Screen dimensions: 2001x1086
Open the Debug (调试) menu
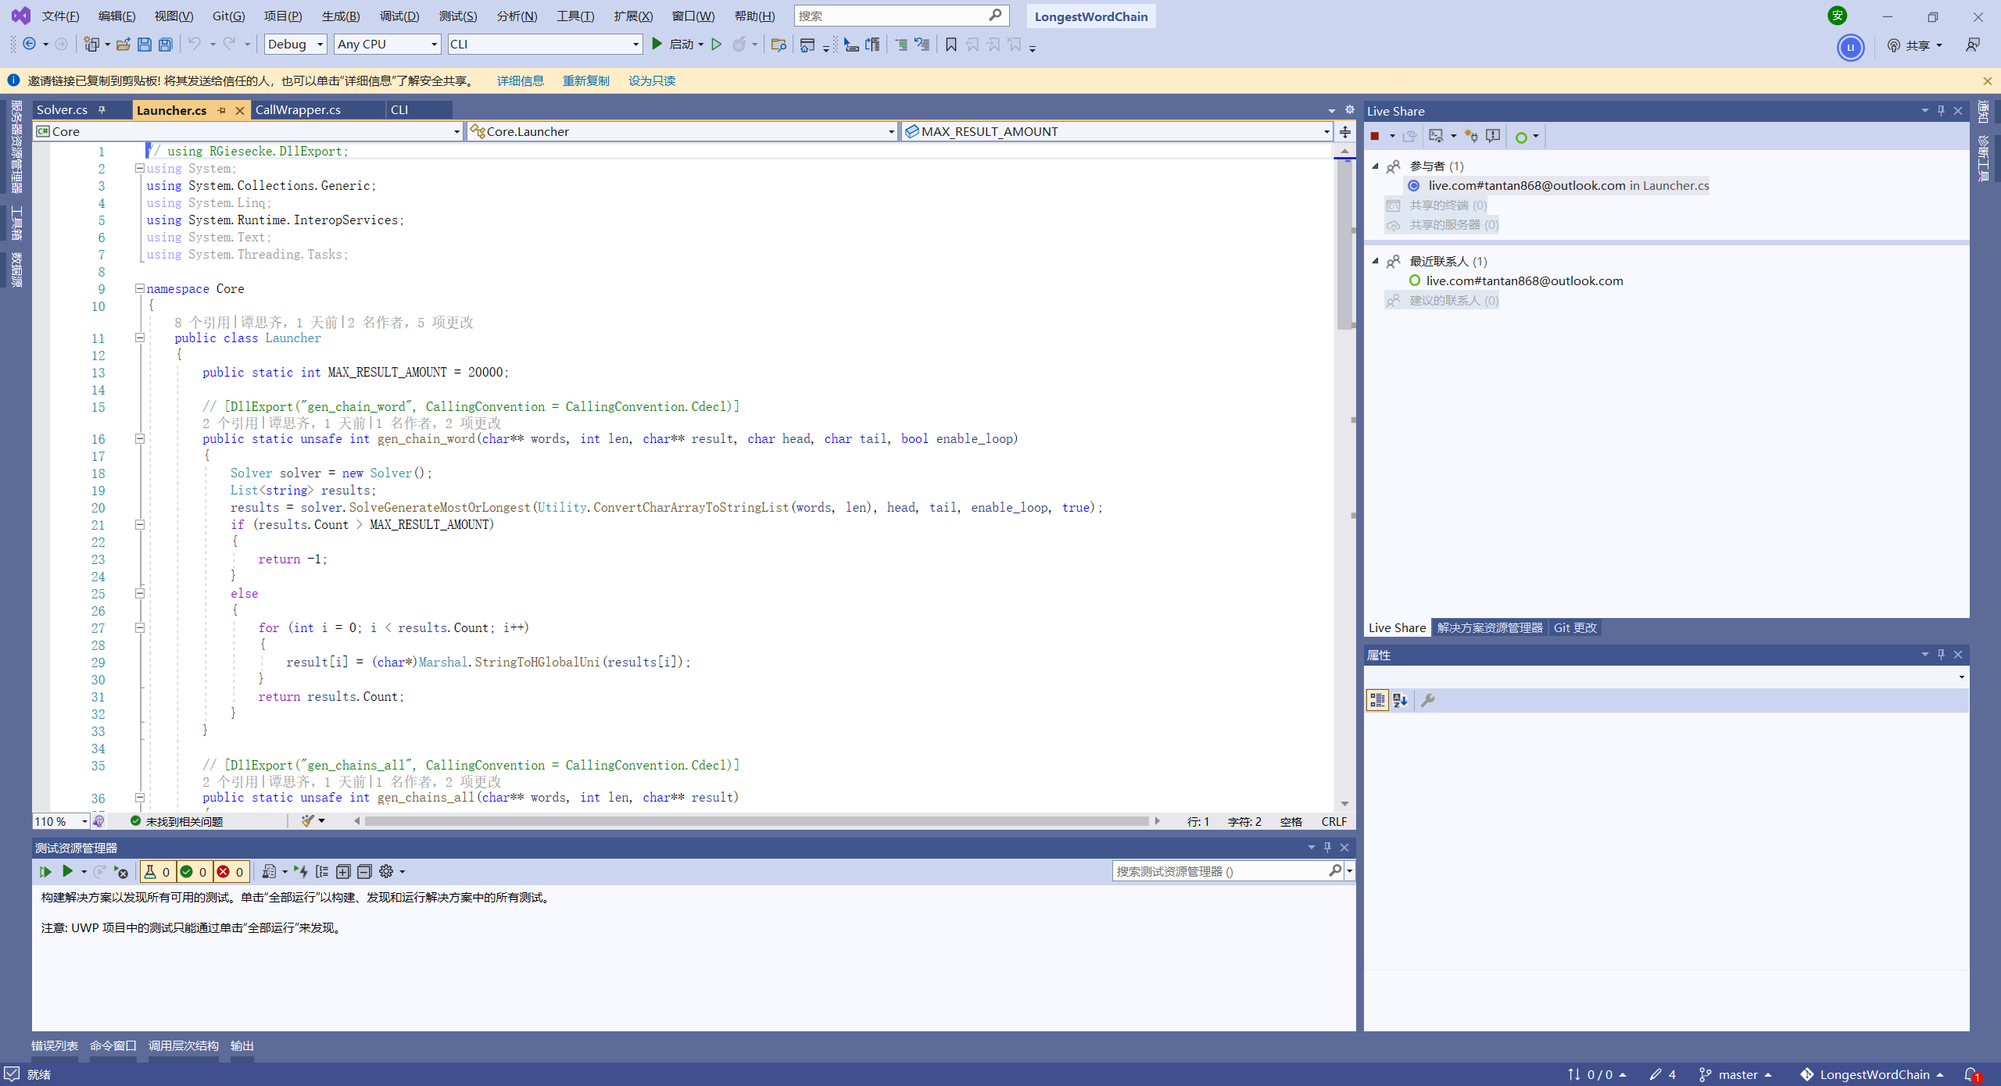click(x=399, y=16)
